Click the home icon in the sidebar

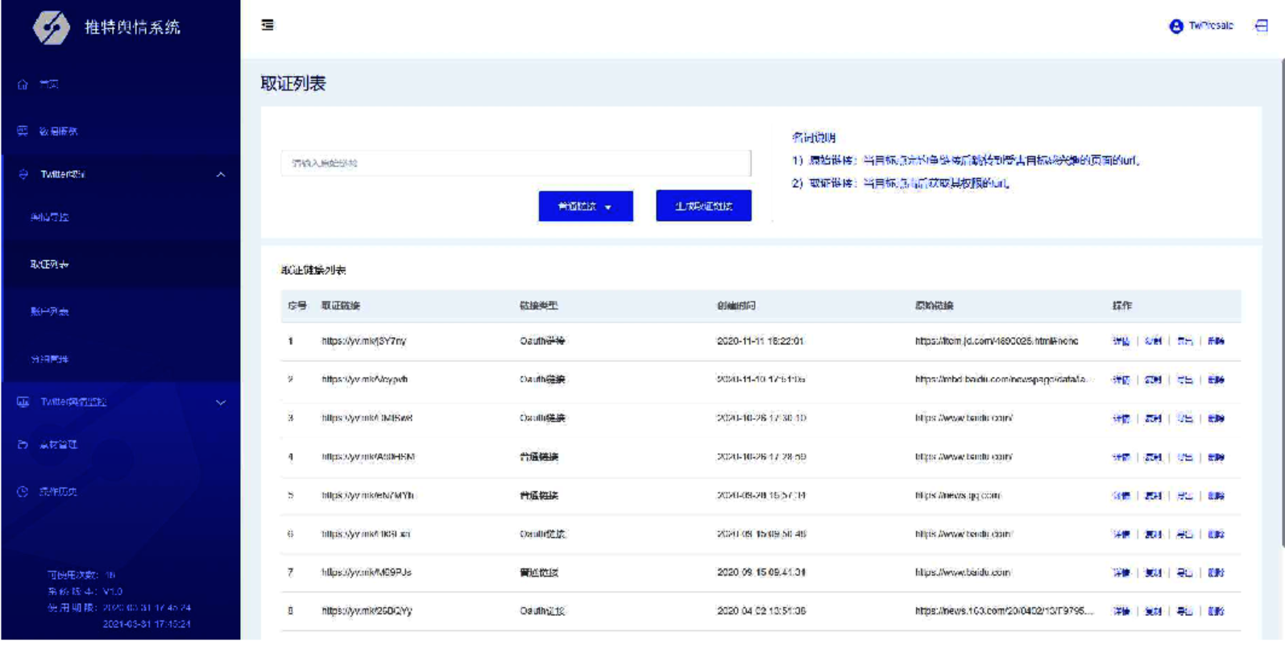point(23,84)
